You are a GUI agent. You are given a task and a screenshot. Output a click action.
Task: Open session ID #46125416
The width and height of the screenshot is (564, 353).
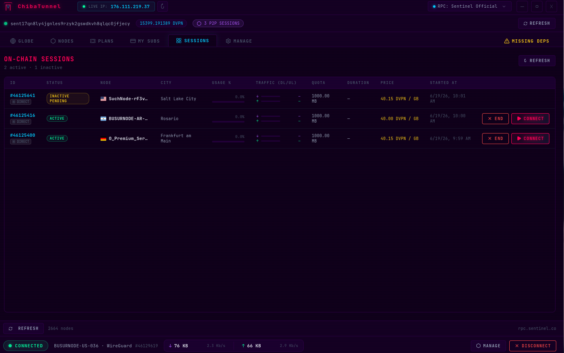click(x=23, y=116)
